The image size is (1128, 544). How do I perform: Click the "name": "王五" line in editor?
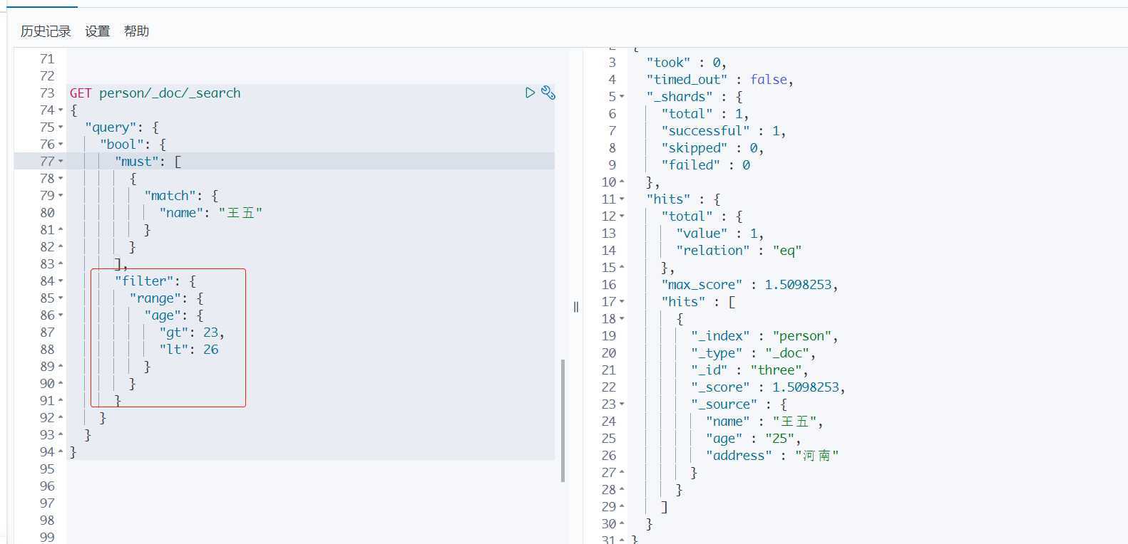[x=211, y=213]
